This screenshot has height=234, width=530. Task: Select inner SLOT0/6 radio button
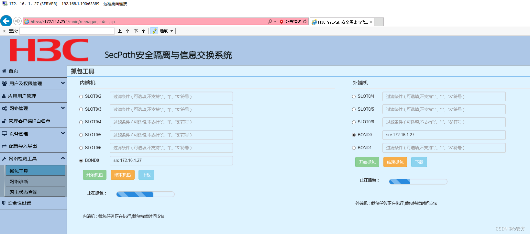[81, 148]
